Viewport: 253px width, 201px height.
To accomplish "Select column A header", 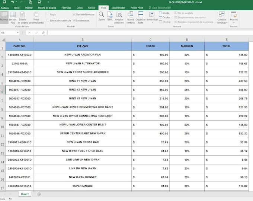I will [x=19, y=40].
